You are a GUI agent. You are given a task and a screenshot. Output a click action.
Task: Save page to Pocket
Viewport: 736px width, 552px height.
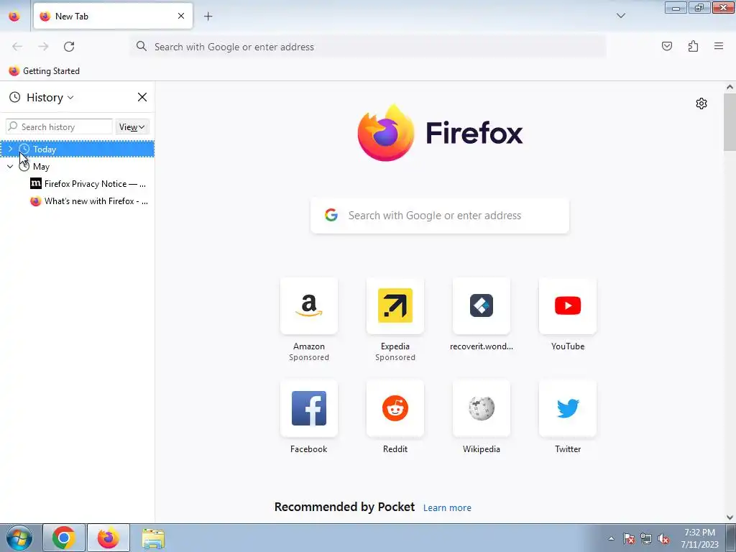[666, 46]
